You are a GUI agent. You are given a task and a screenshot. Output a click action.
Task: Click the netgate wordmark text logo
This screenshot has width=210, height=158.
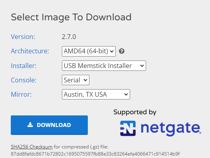pos(171,129)
